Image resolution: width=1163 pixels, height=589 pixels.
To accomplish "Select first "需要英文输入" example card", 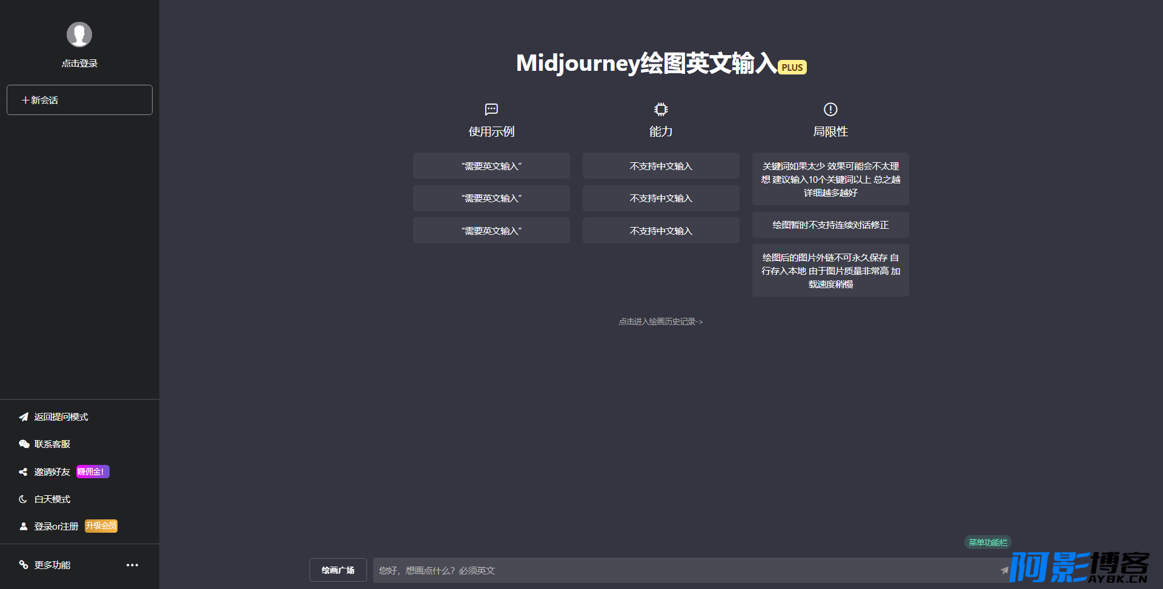I will pyautogui.click(x=491, y=166).
